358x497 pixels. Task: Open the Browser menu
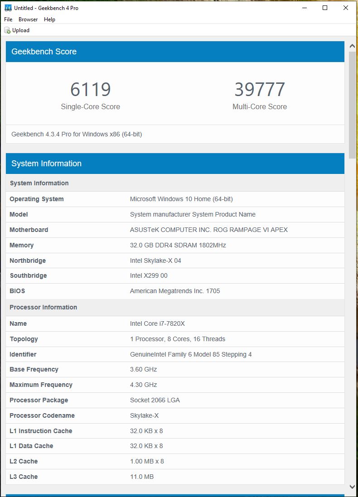click(28, 19)
